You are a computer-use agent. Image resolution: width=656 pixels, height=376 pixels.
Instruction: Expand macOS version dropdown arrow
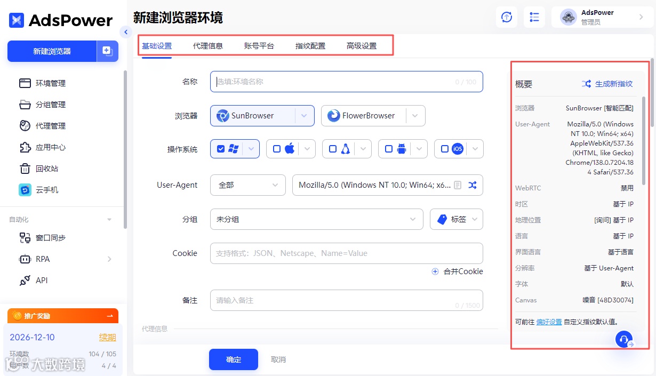coord(307,149)
